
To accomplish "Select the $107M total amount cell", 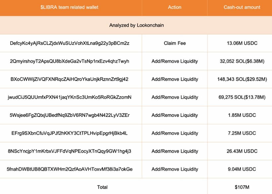I will (x=241, y=187).
